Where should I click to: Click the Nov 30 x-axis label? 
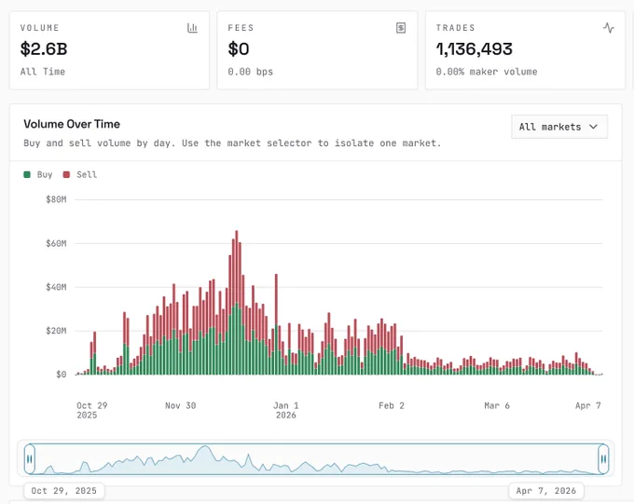click(x=180, y=405)
